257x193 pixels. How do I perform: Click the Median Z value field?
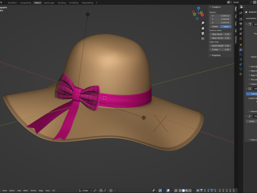click(x=221, y=23)
